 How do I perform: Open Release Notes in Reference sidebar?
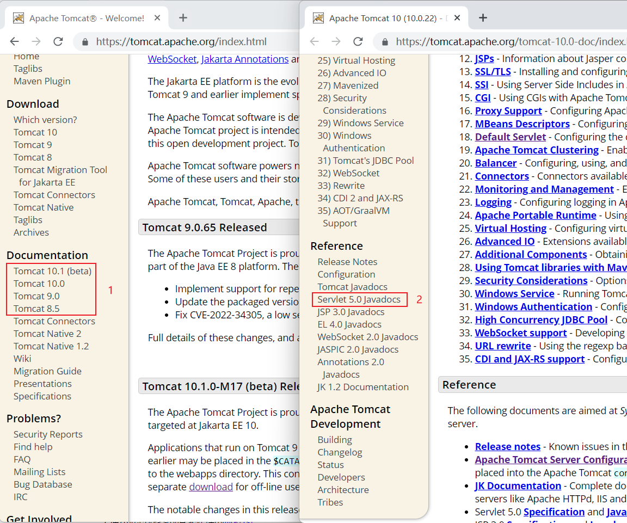click(x=347, y=262)
